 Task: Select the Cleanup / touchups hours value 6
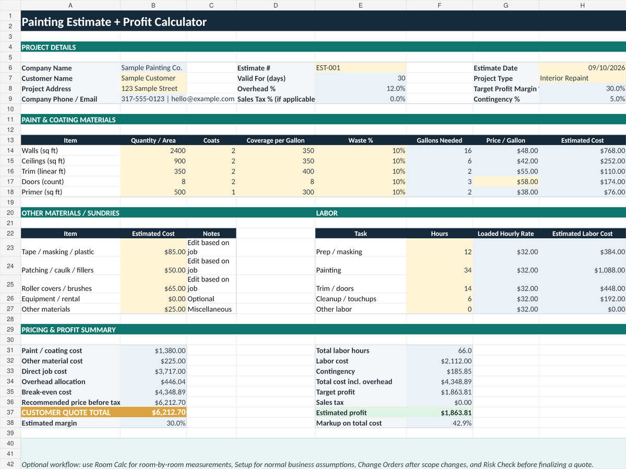click(439, 299)
